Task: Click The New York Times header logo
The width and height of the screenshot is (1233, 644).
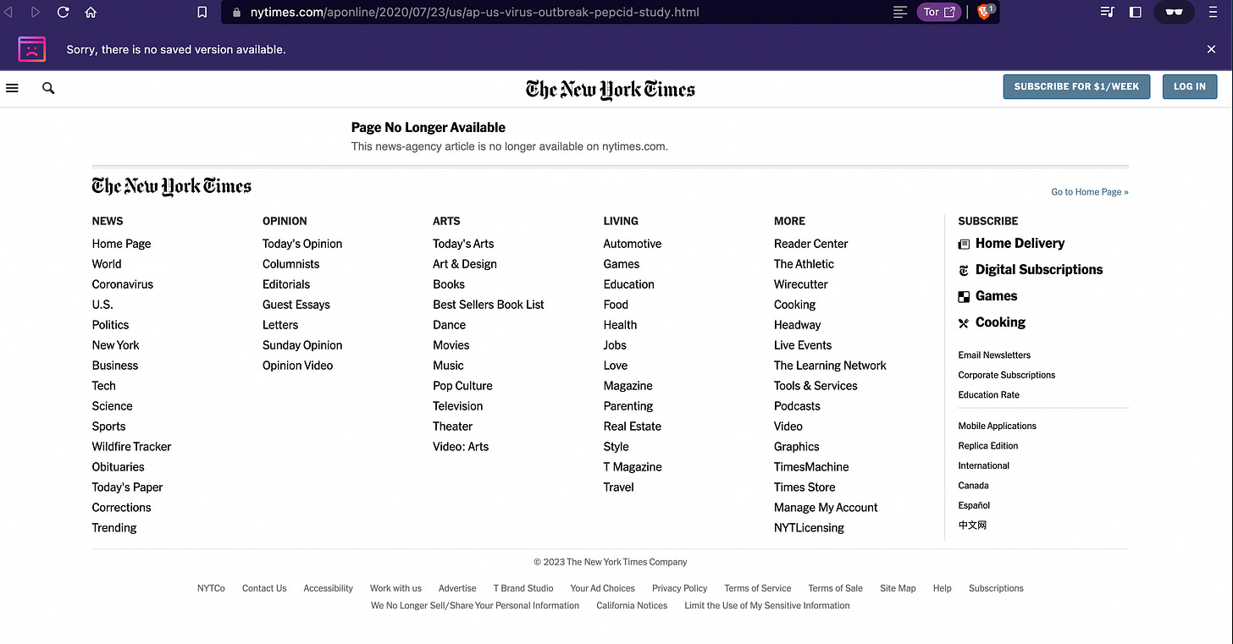Action: click(611, 89)
